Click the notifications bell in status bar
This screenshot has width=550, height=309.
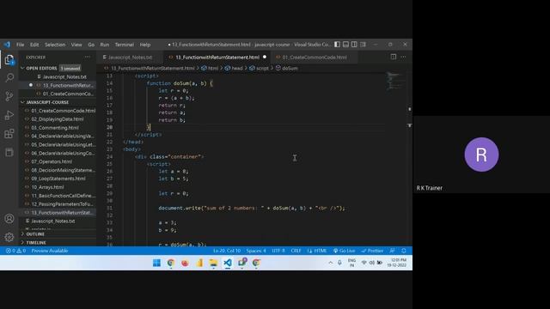404,251
